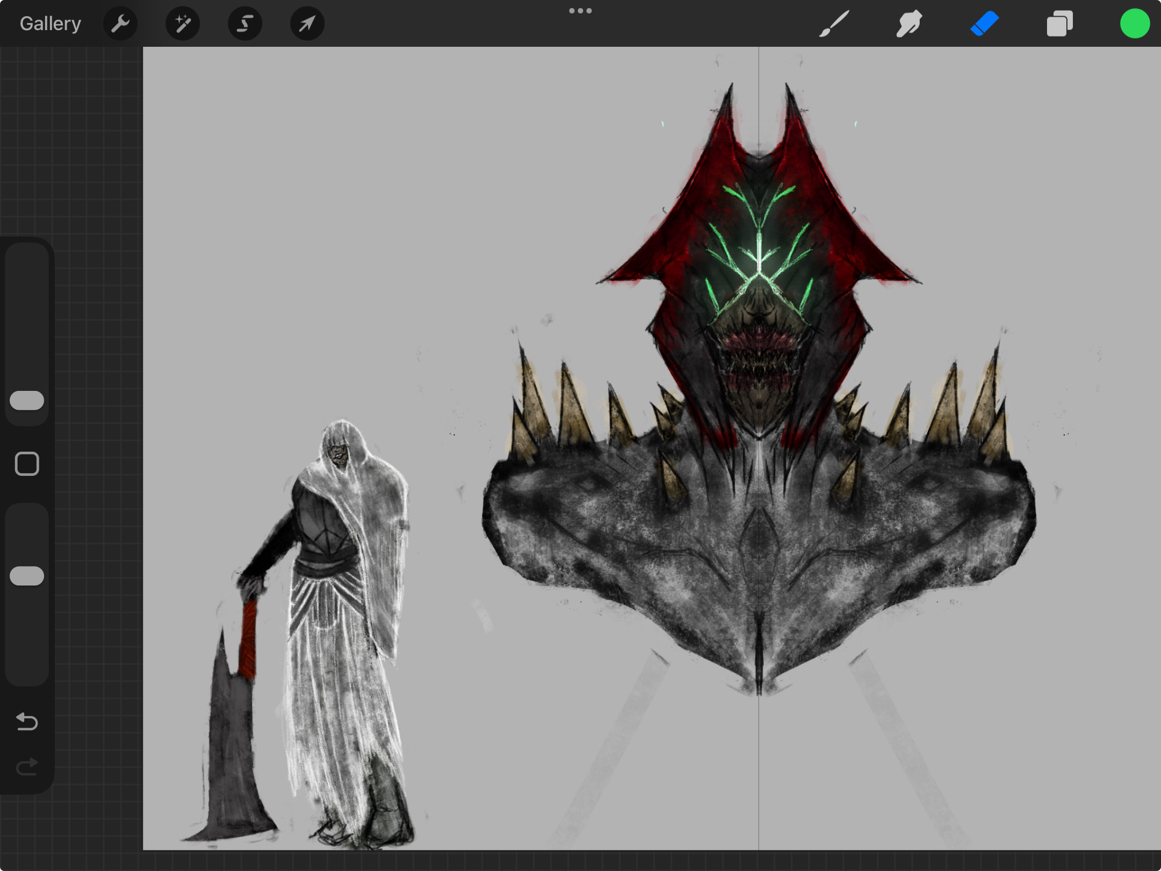Screen dimensions: 1161x871
Task: Open the Layers panel
Action: 1059,24
